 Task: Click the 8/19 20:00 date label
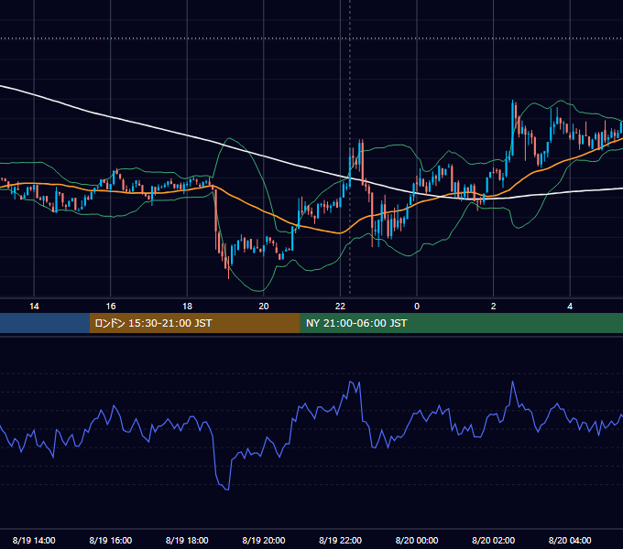click(x=264, y=540)
